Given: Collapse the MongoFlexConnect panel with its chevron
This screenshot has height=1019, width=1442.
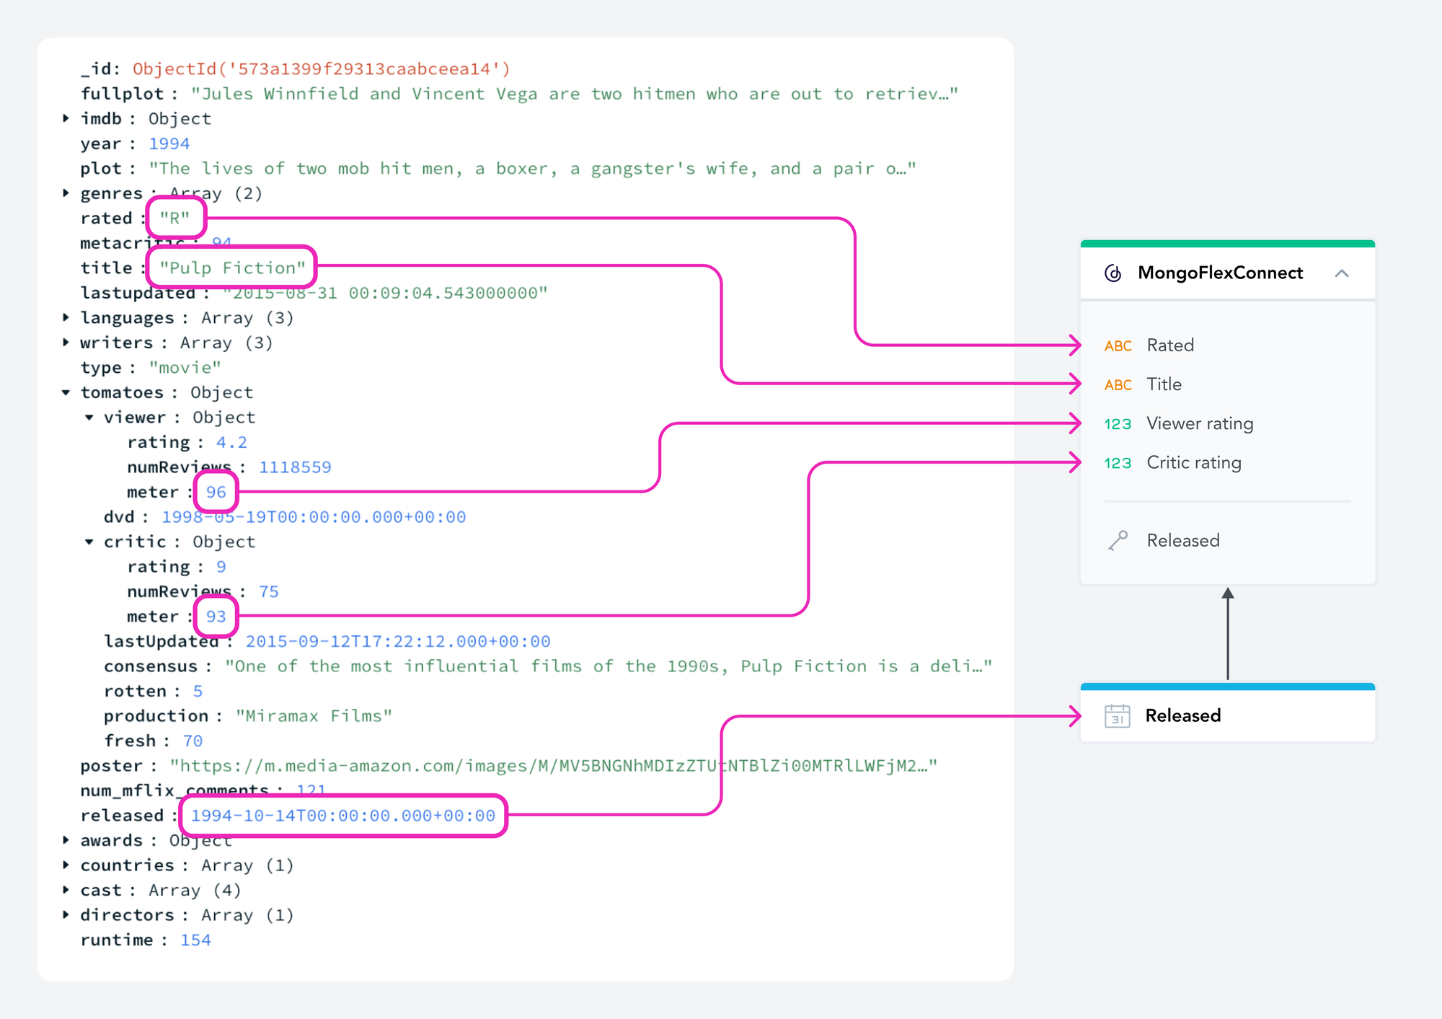Looking at the screenshot, I should pos(1343,273).
